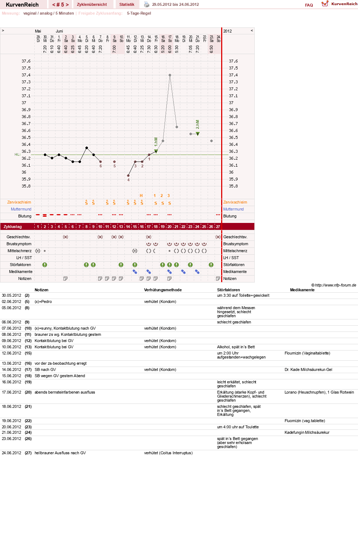Click the Geschlechtsv. marker on cycle day 17

pyautogui.click(x=149, y=237)
